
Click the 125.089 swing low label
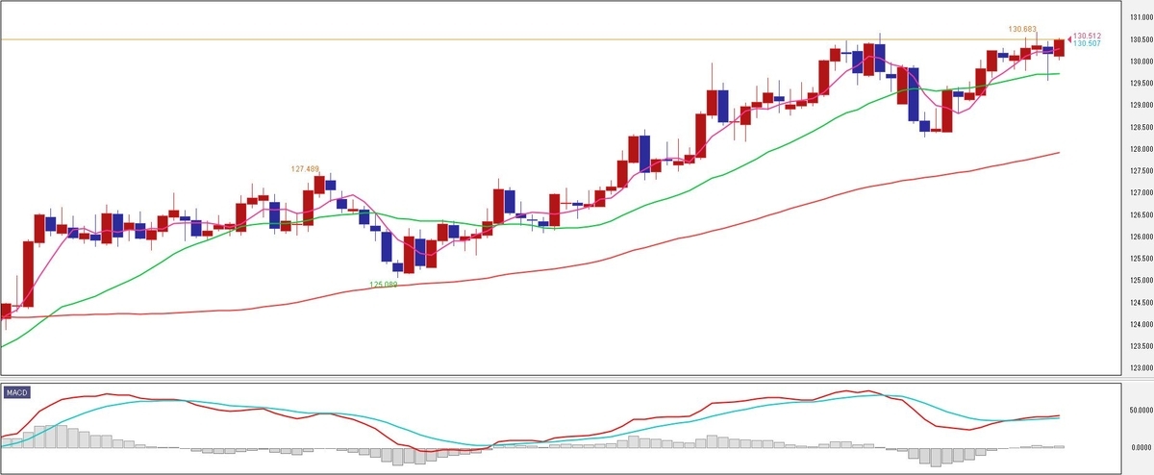tap(384, 285)
